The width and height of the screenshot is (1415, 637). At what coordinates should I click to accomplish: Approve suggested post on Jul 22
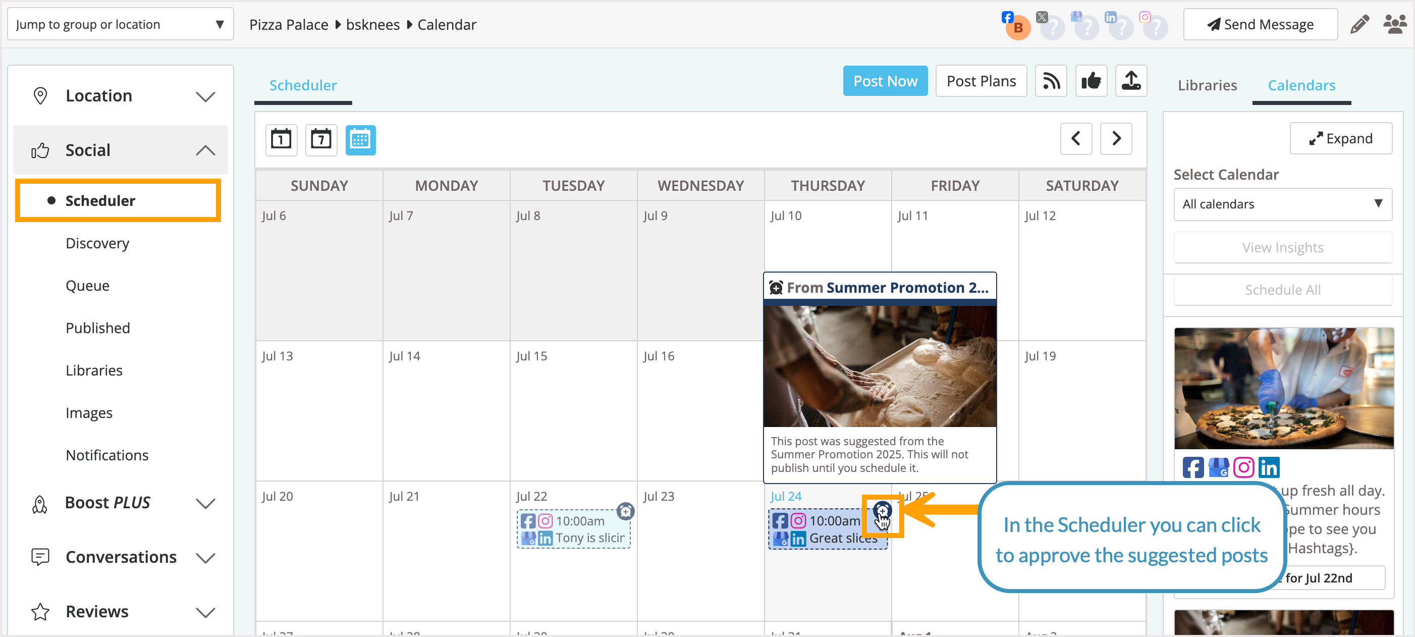[x=625, y=511]
